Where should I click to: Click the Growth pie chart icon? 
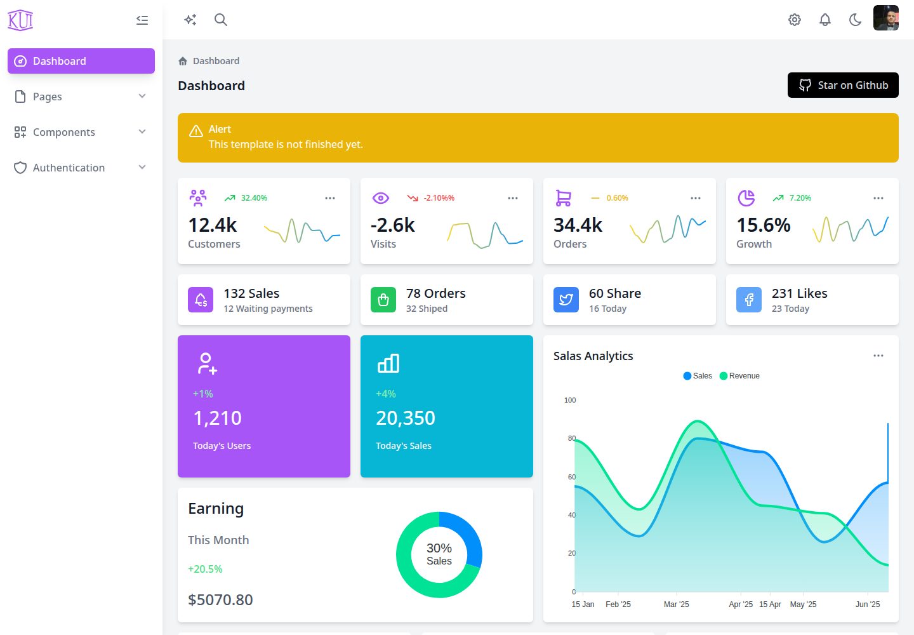pos(746,198)
